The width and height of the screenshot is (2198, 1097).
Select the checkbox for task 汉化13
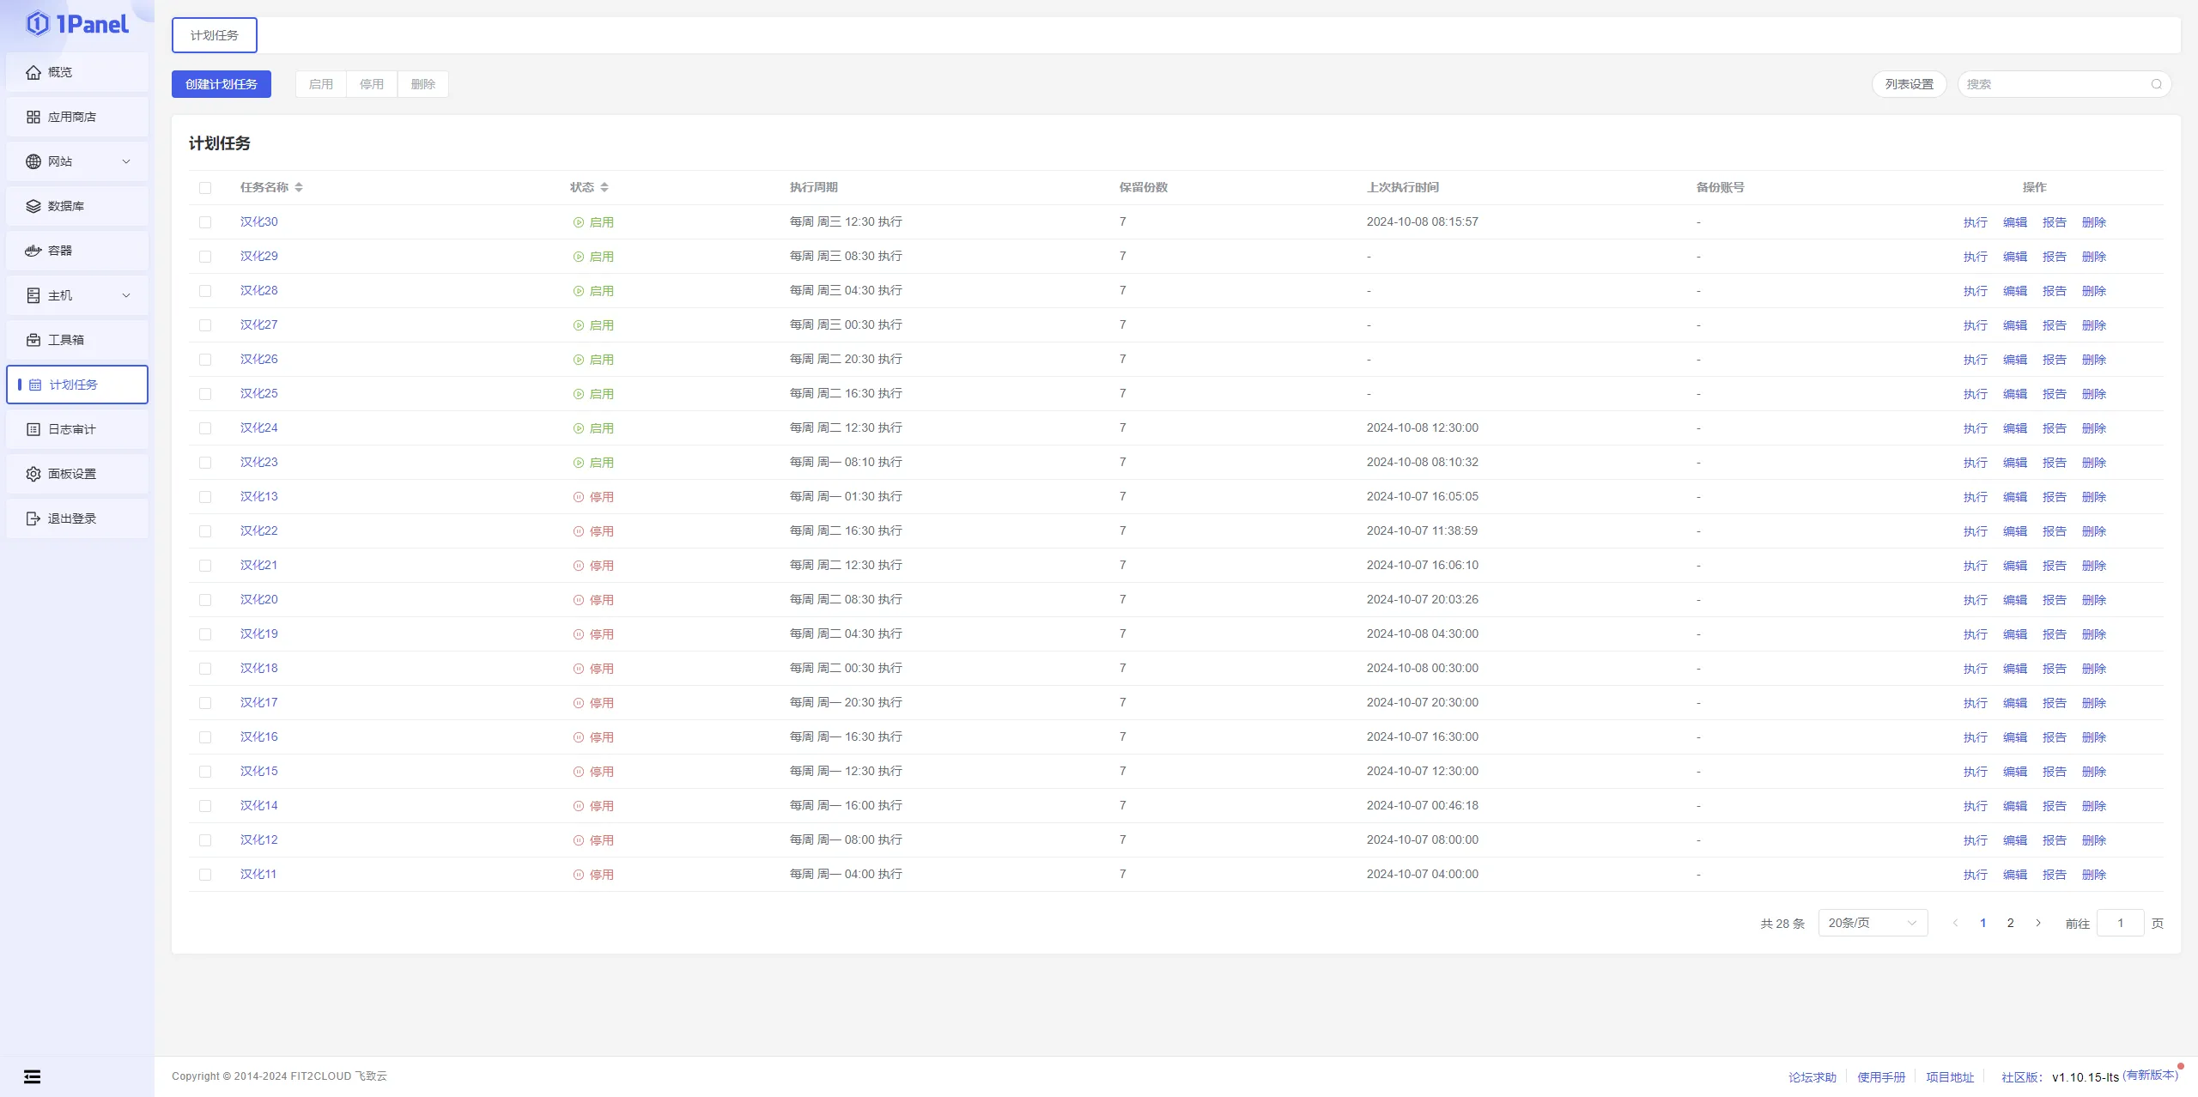point(205,497)
